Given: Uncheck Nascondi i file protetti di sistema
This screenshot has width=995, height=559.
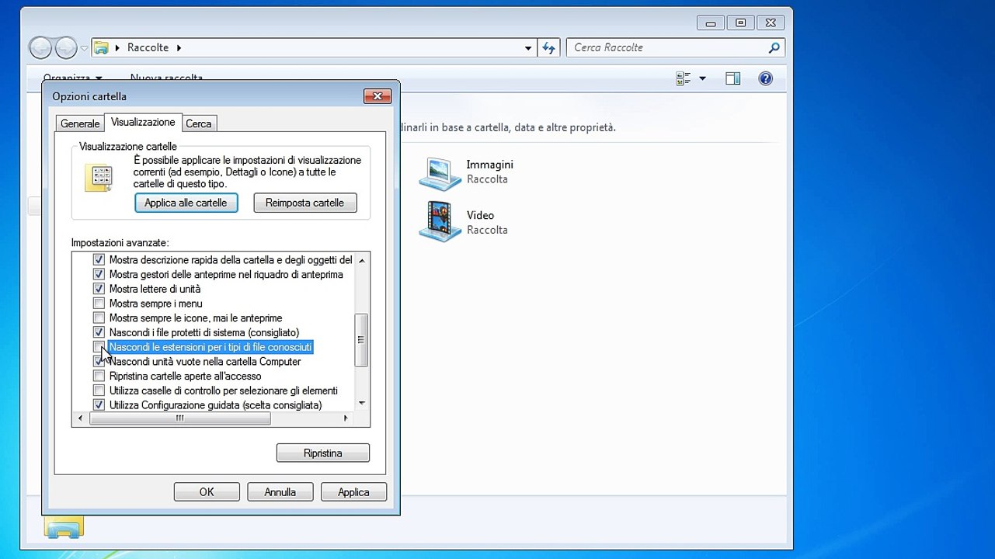Looking at the screenshot, I should point(99,332).
